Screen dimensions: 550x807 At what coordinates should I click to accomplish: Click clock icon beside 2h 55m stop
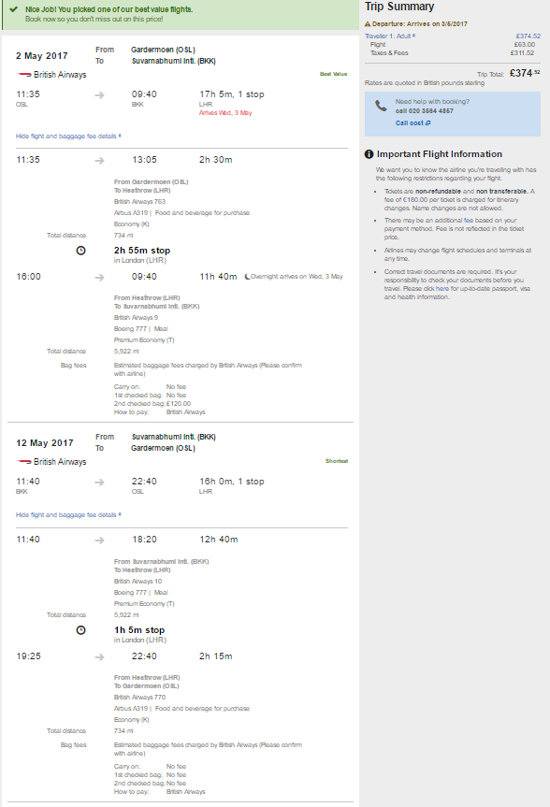coord(80,251)
